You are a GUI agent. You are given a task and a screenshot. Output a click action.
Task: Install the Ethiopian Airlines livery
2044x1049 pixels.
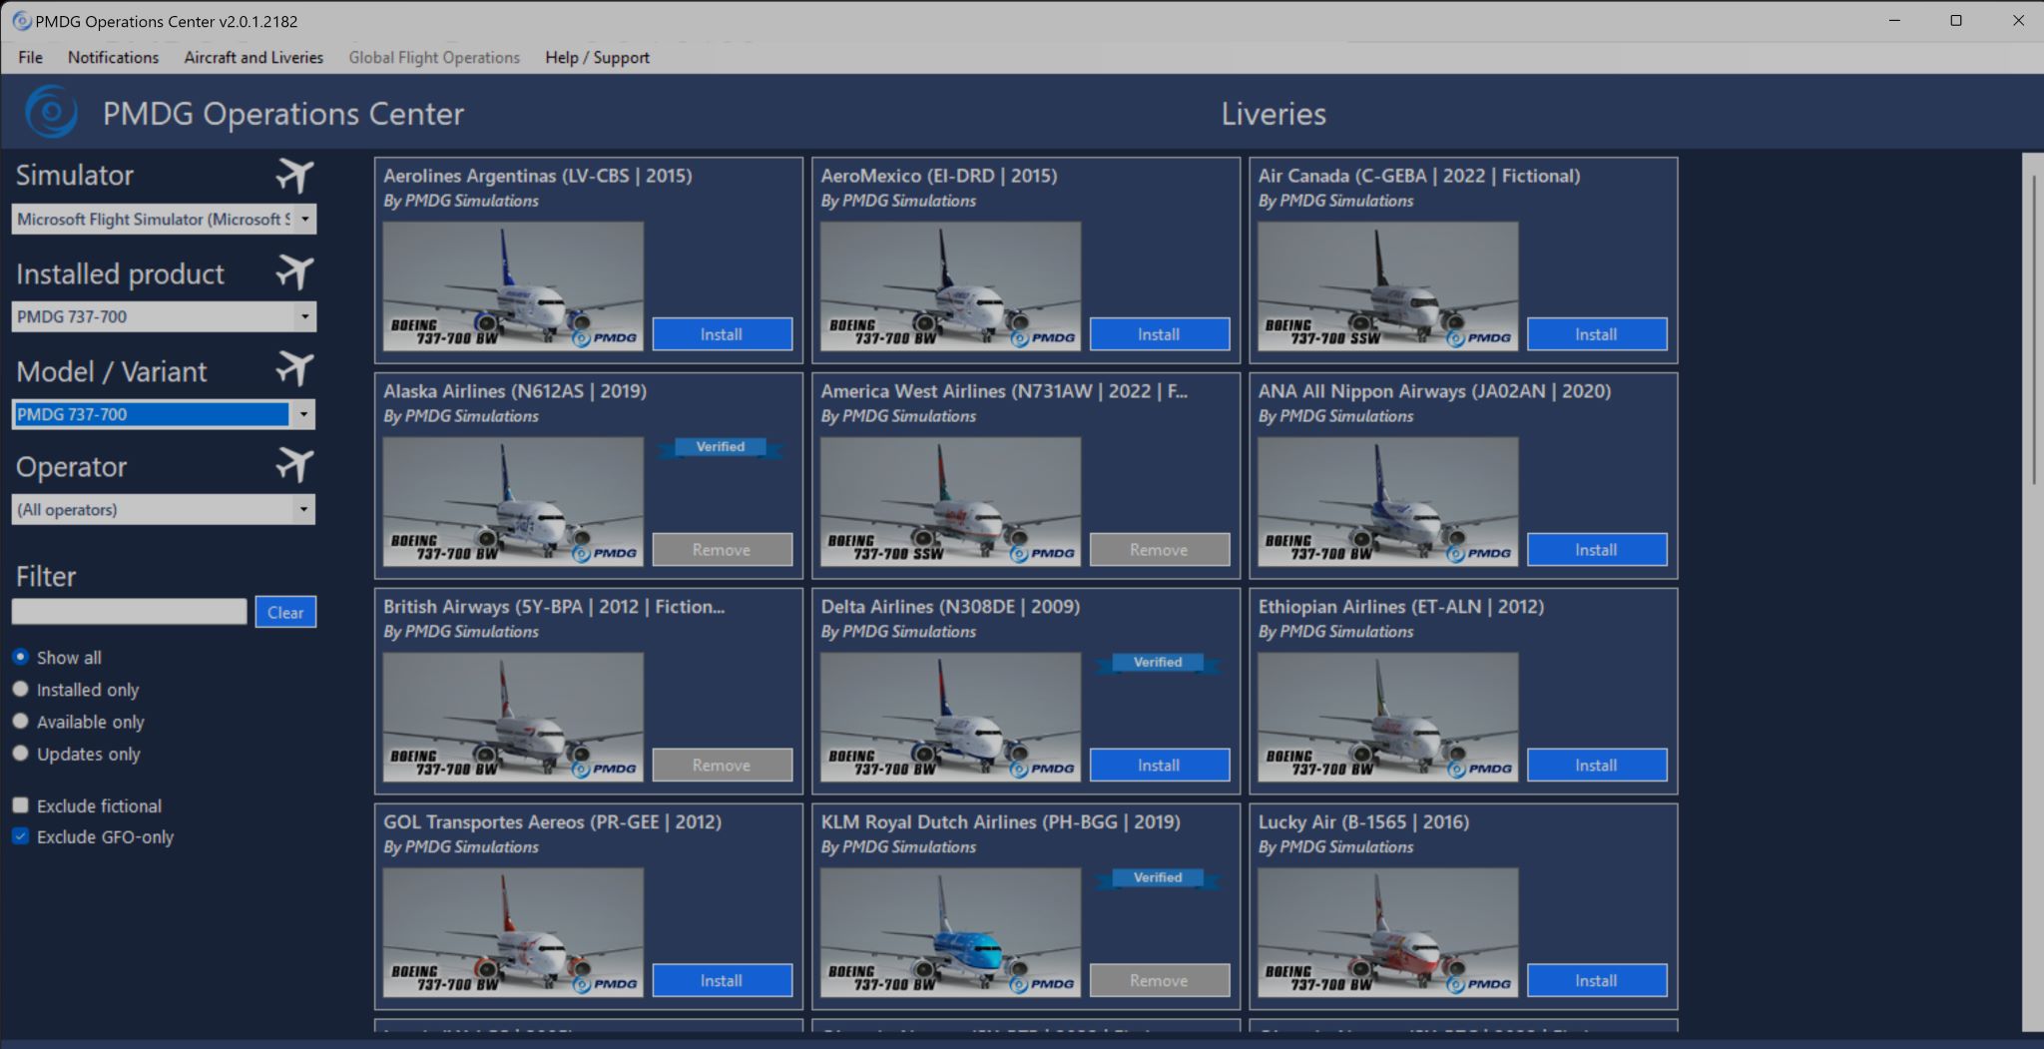pyautogui.click(x=1596, y=766)
